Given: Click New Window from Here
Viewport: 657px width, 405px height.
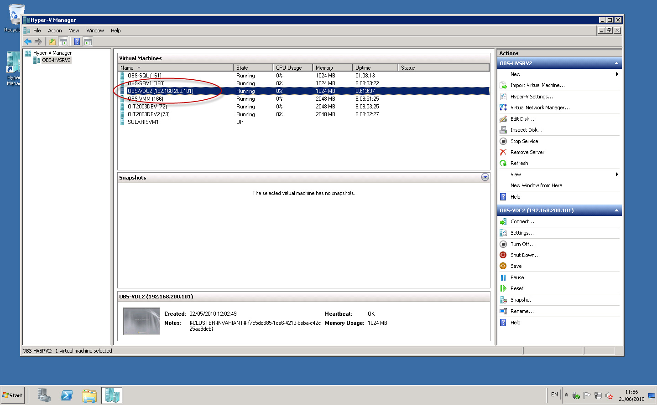Looking at the screenshot, I should tap(536, 185).
